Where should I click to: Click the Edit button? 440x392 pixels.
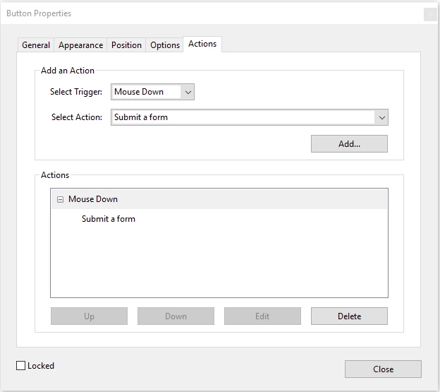coord(262,316)
